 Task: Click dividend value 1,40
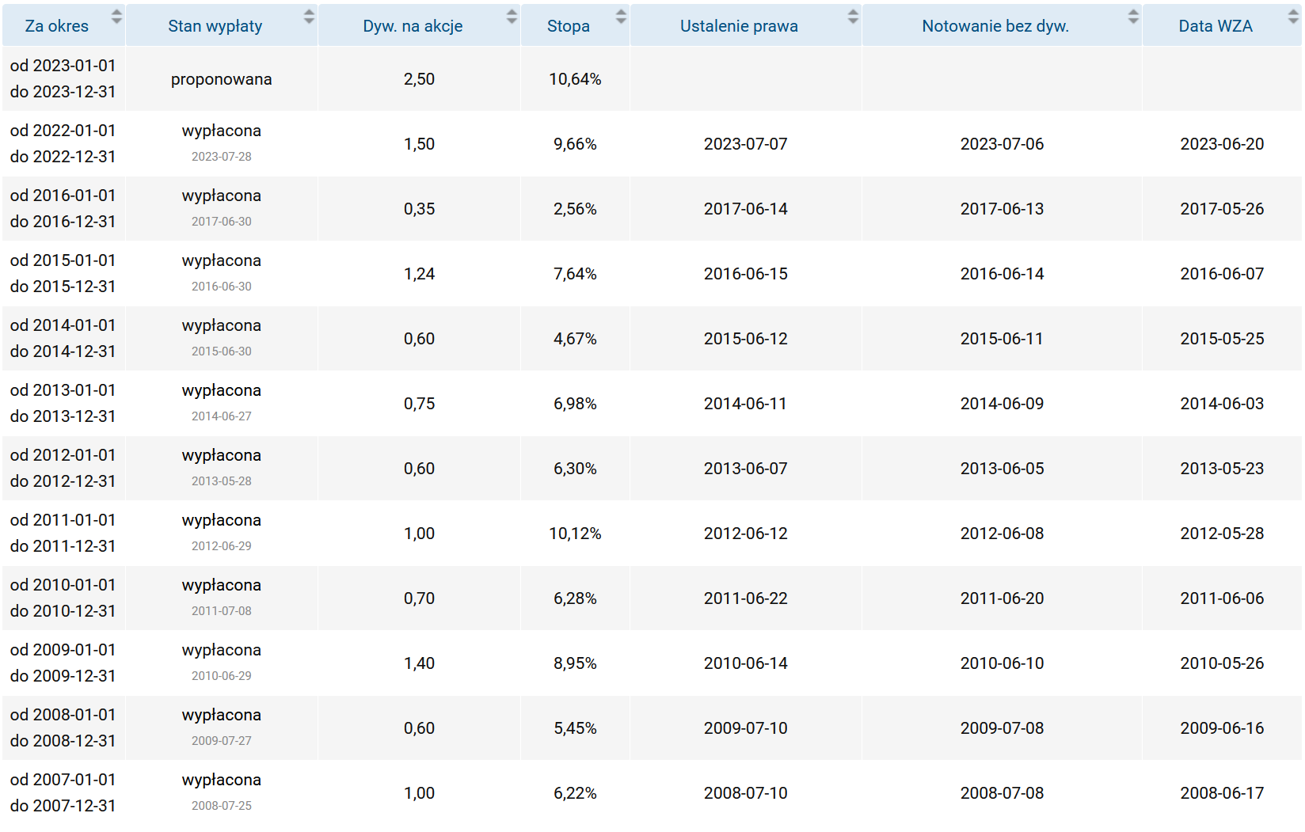(x=419, y=663)
